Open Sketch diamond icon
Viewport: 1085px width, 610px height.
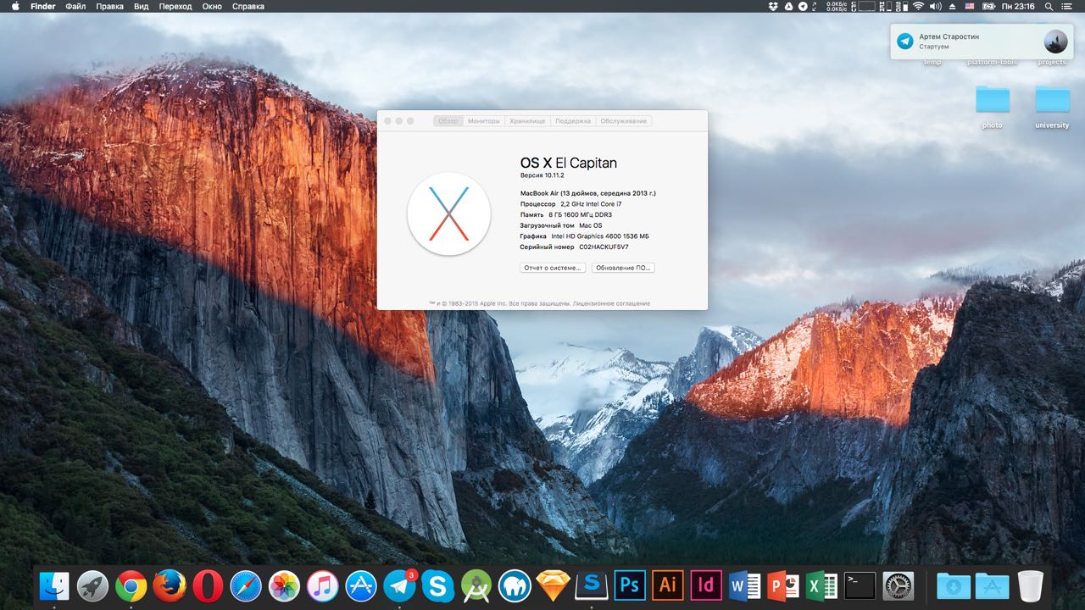tap(553, 585)
